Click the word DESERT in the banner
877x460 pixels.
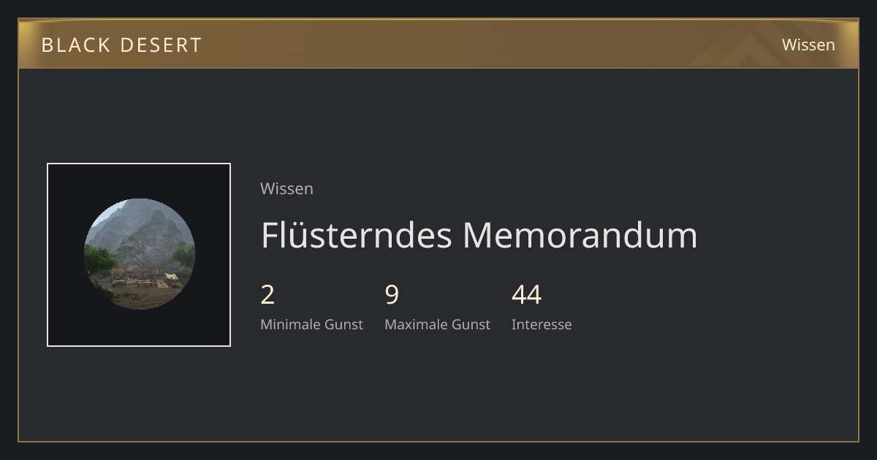click(161, 45)
